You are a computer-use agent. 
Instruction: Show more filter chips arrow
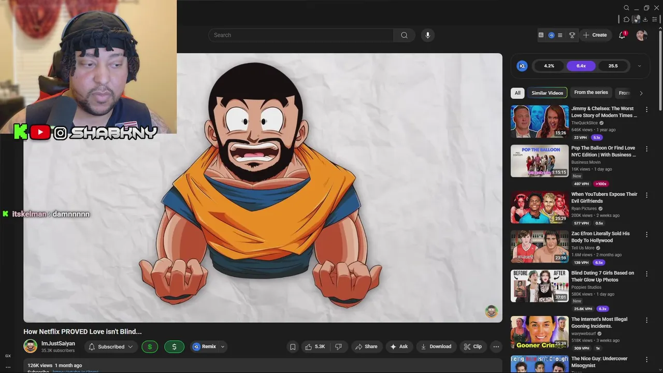click(641, 93)
